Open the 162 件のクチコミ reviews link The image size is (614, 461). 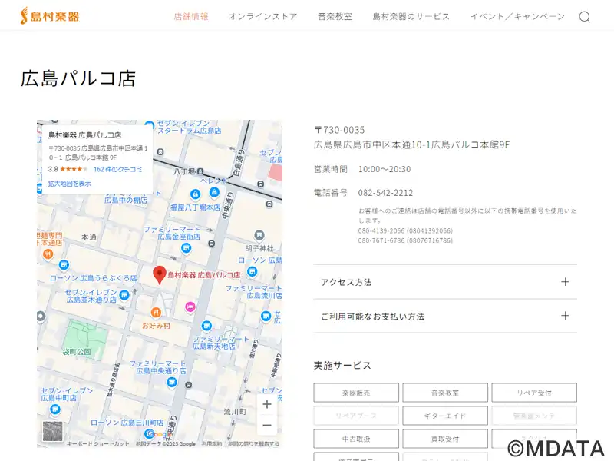click(x=118, y=169)
